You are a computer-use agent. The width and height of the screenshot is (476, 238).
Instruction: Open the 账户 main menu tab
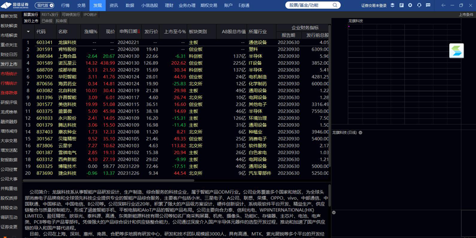pyautogui.click(x=228, y=5)
